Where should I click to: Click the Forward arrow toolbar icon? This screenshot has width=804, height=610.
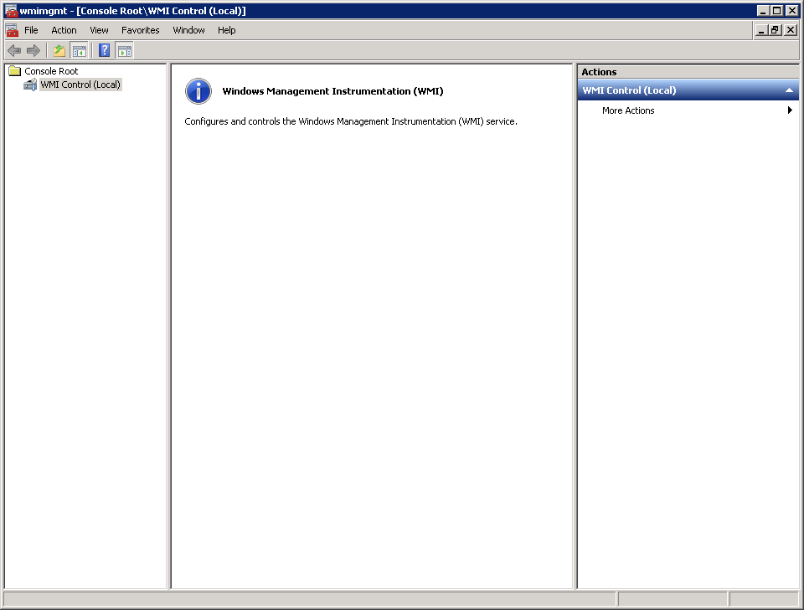pos(33,50)
